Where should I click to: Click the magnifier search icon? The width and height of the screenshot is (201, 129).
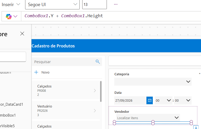[x=98, y=62]
